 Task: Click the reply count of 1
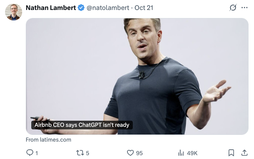point(36,153)
